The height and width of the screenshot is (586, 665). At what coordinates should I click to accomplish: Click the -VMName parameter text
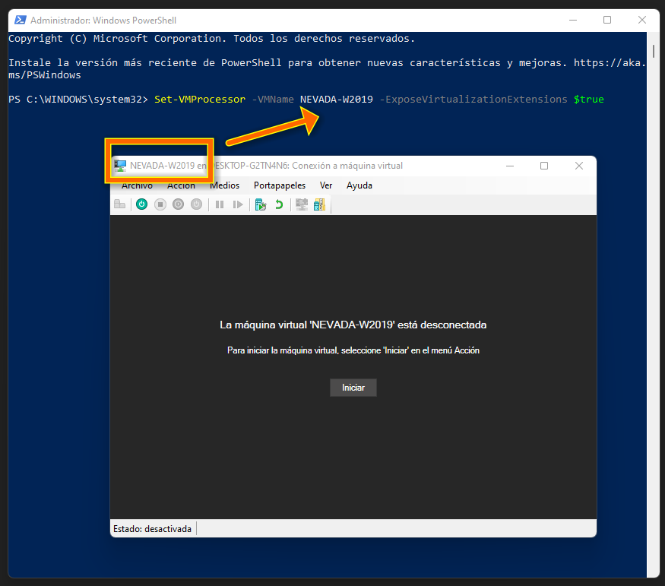pos(273,100)
